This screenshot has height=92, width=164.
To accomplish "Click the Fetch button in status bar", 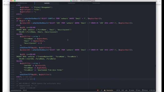I will [x=138, y=90].
